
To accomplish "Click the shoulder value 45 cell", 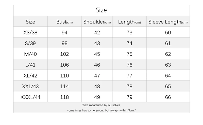I will pyautogui.click(x=97, y=54).
